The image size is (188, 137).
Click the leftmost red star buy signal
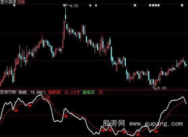[x=16, y=110]
